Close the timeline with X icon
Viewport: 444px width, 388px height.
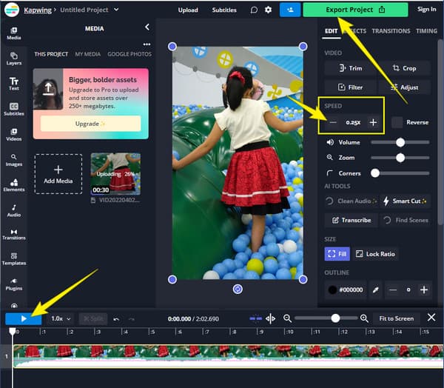pos(431,318)
